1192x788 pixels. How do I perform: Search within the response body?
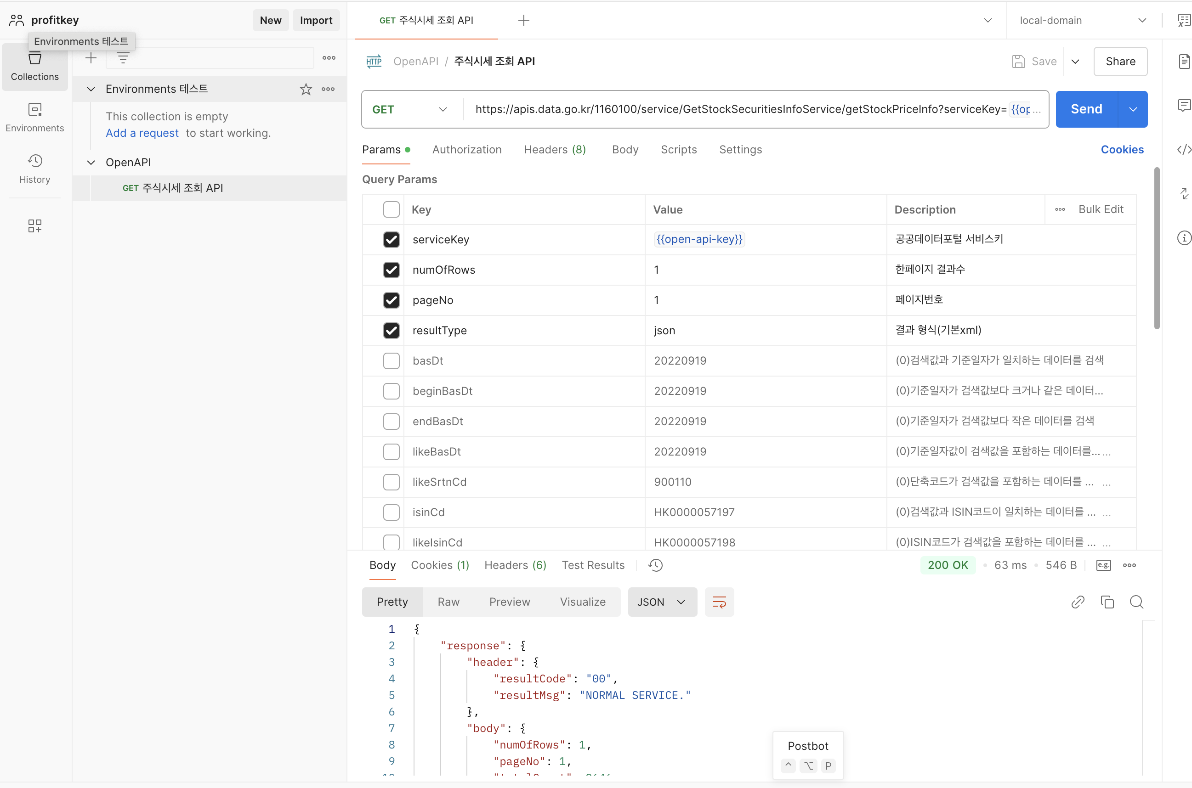(x=1137, y=602)
